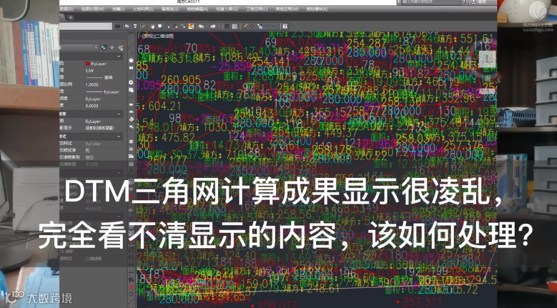Select the zoom window tool
557x308 pixels.
click(x=168, y=26)
